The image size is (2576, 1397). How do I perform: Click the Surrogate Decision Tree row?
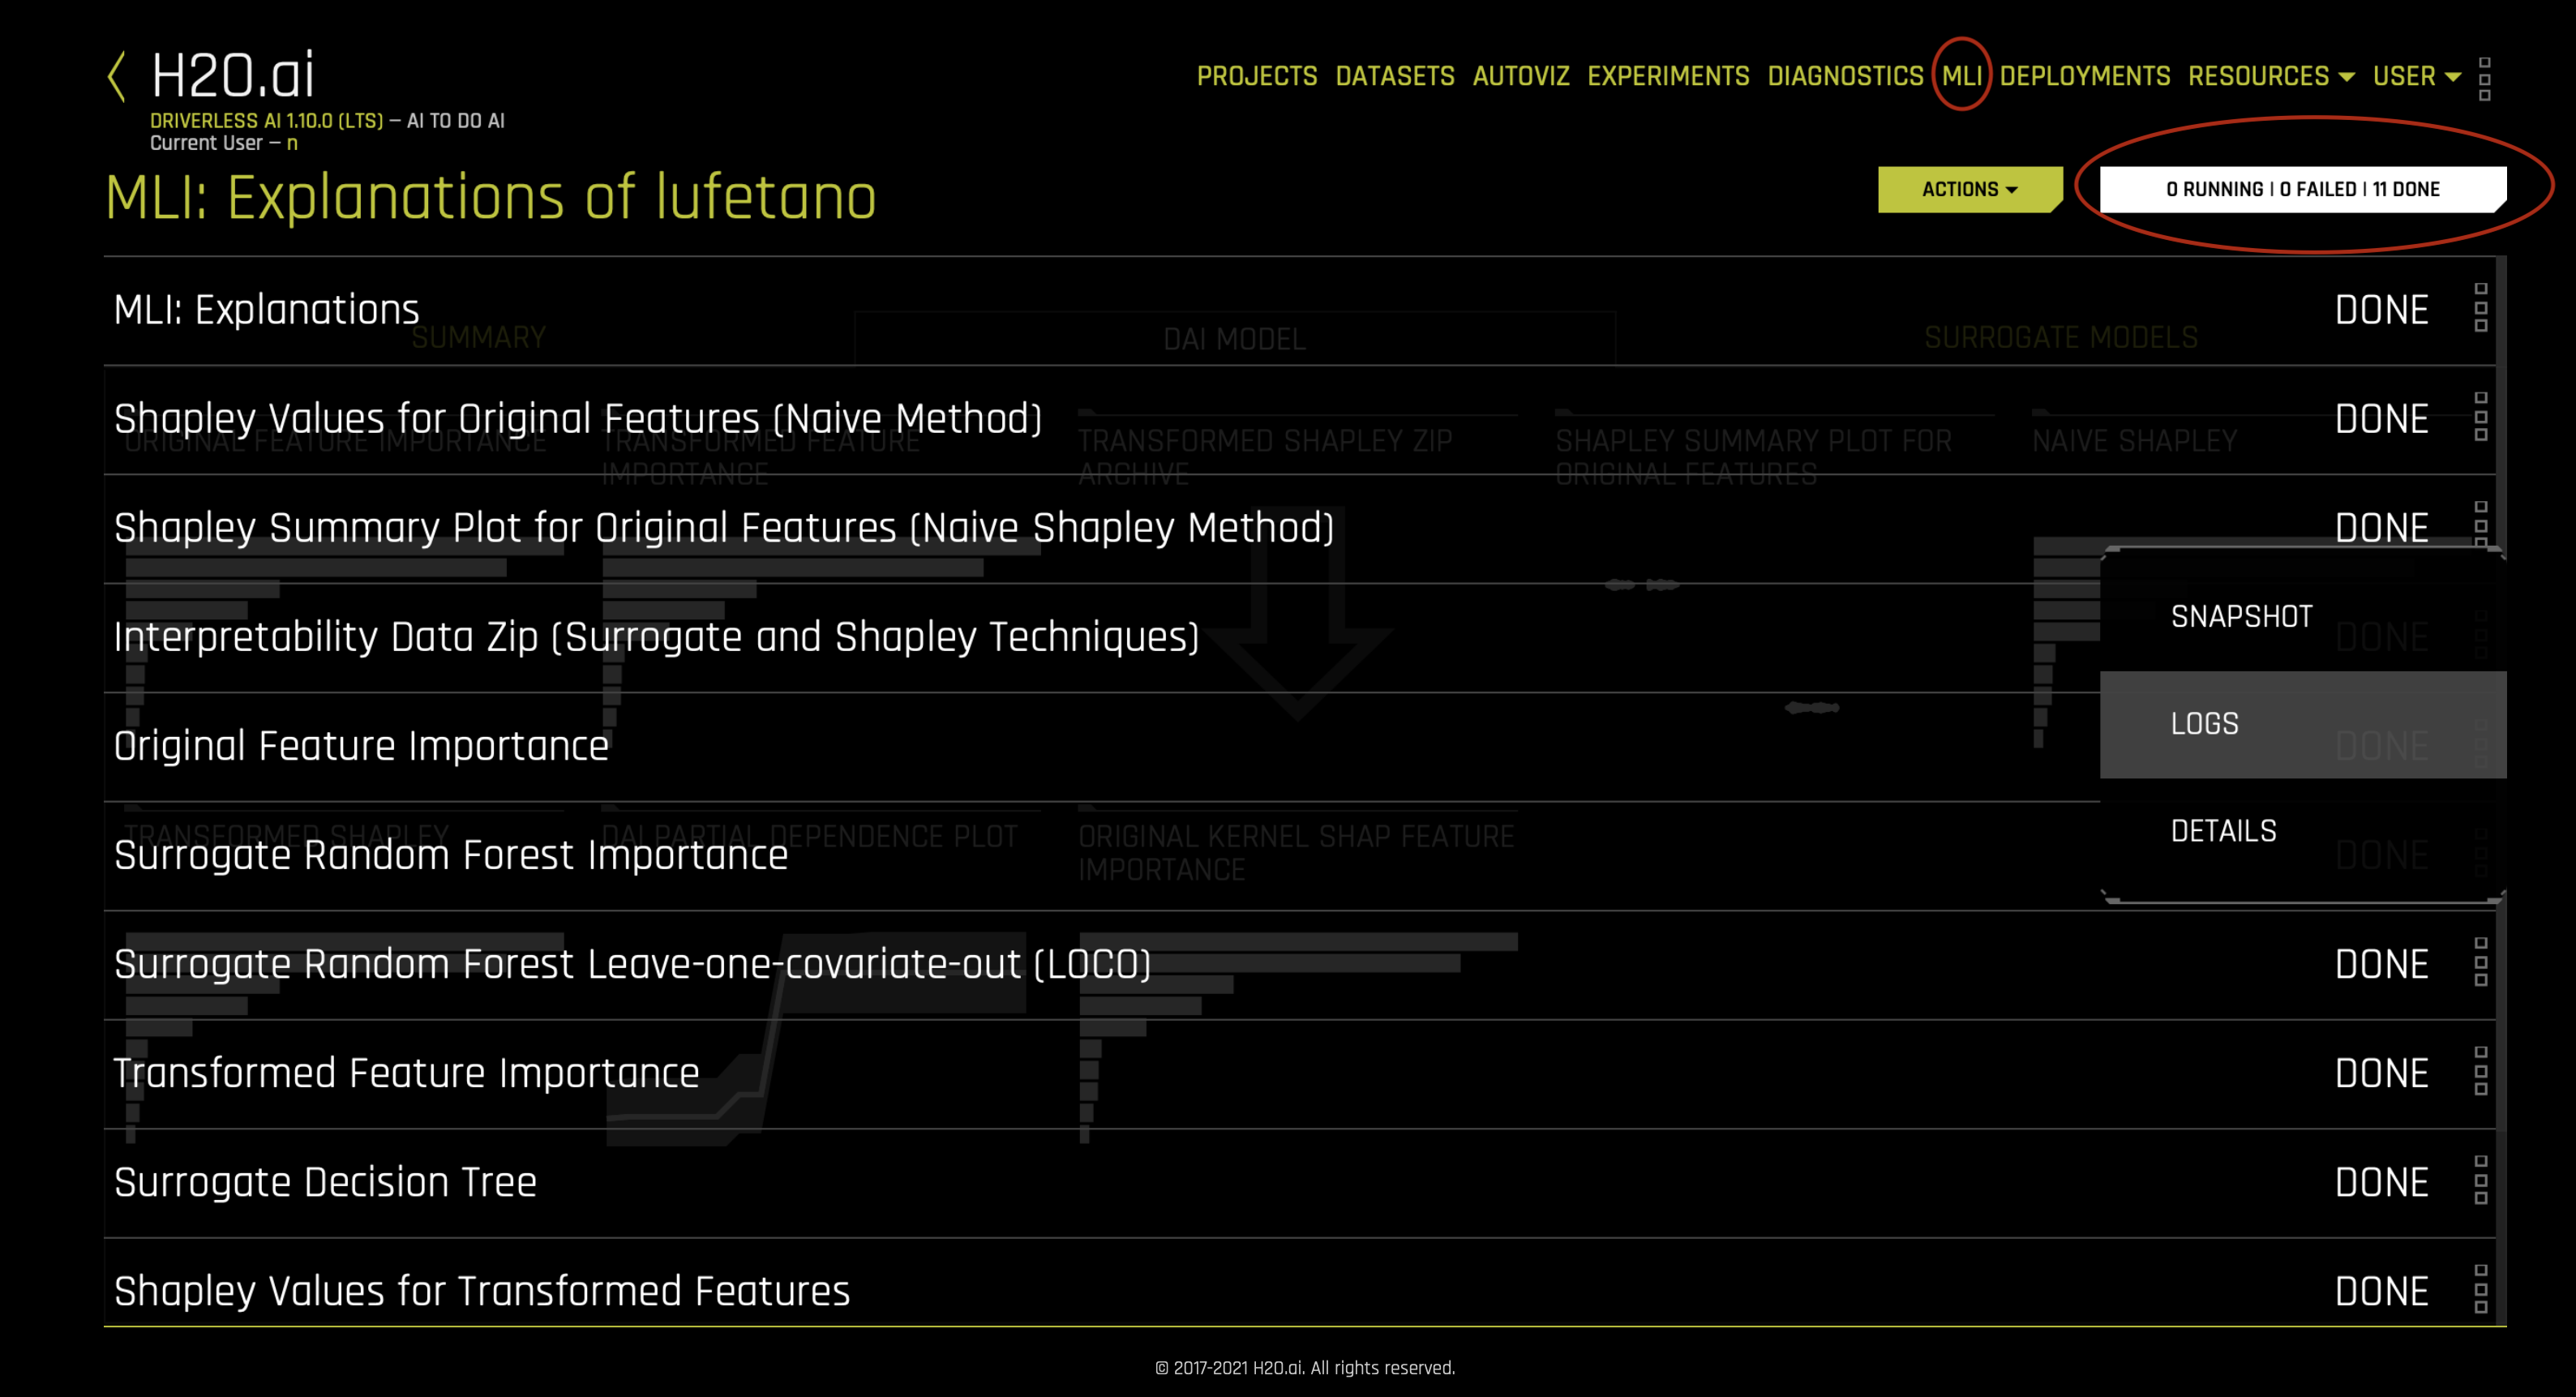point(326,1182)
